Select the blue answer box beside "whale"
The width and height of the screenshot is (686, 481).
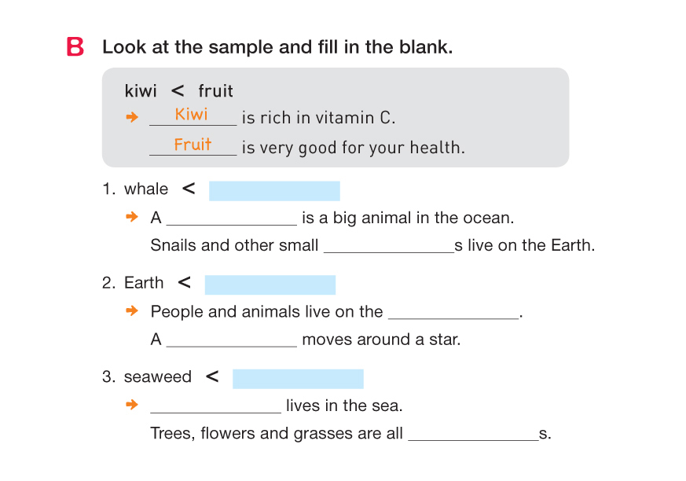pyautogui.click(x=274, y=191)
